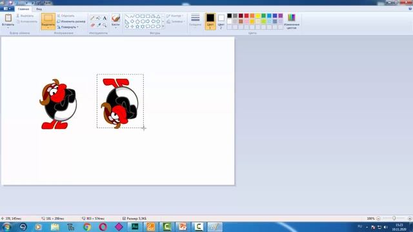Choose the black palette swatch
Viewport: 413px width, 232px height.
pyautogui.click(x=230, y=15)
